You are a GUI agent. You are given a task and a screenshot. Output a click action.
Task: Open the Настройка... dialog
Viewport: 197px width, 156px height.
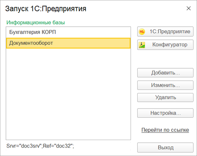pyautogui.click(x=165, y=113)
